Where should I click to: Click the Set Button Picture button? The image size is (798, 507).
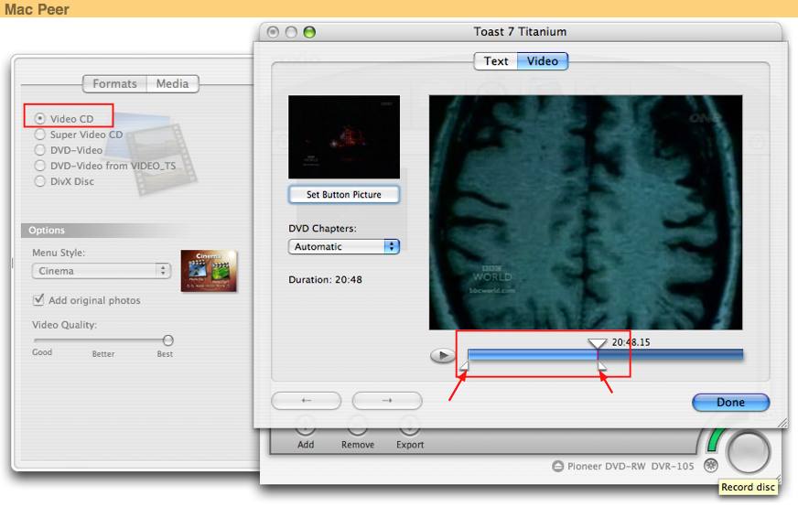(x=344, y=194)
